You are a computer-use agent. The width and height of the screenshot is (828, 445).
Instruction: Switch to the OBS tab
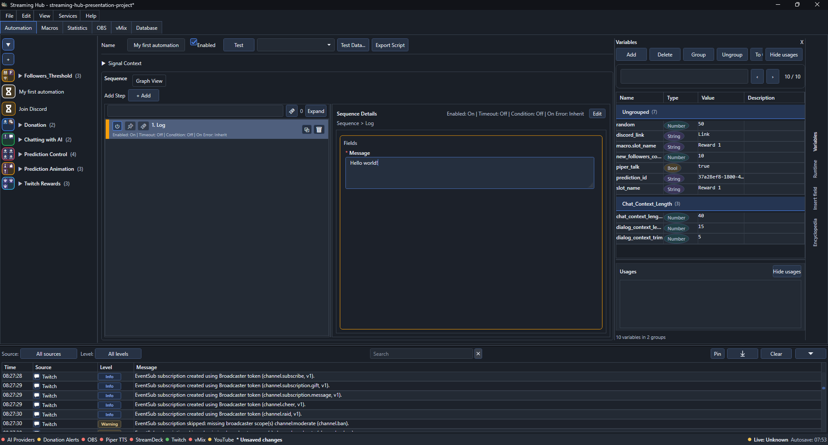[101, 28]
